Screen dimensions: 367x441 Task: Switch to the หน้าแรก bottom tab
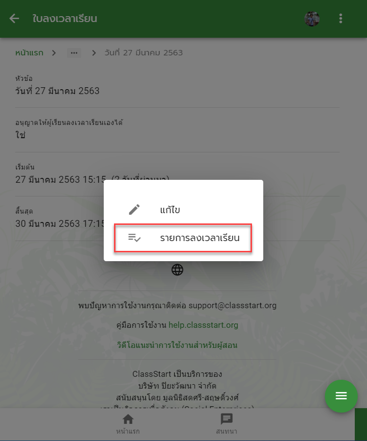tap(128, 424)
